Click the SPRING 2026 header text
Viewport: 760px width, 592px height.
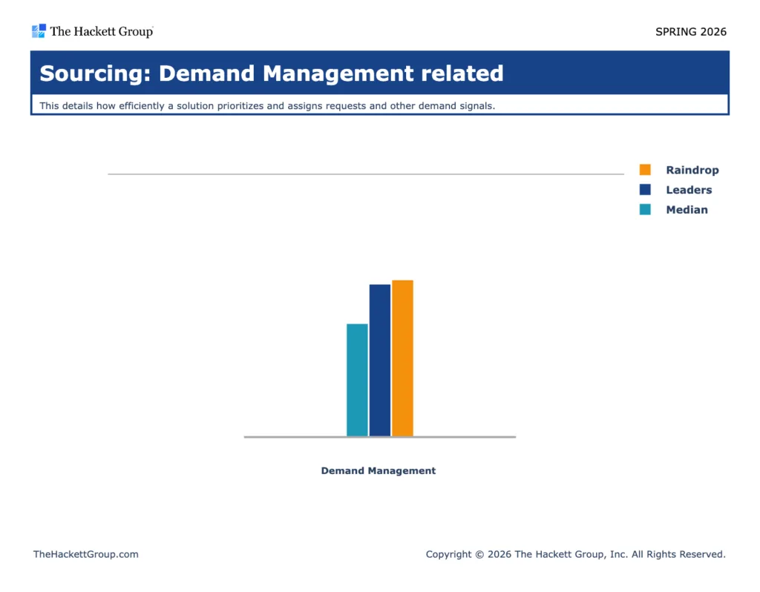pos(691,32)
